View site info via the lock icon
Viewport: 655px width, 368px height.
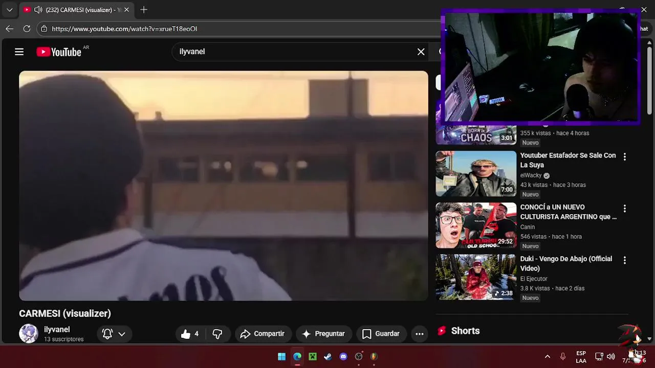pyautogui.click(x=44, y=29)
